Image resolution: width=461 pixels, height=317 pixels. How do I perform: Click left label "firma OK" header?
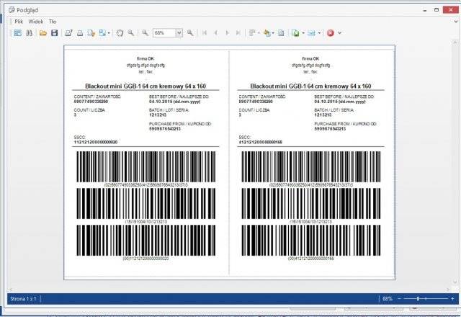click(x=146, y=58)
